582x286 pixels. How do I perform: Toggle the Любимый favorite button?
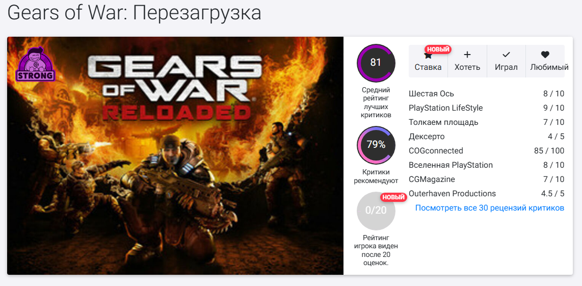click(545, 61)
